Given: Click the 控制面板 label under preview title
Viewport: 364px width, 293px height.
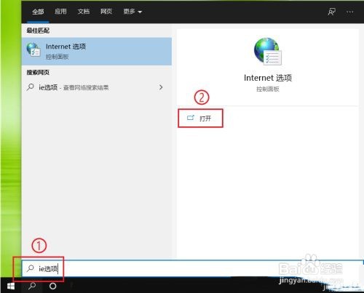Looking at the screenshot, I should (x=268, y=89).
